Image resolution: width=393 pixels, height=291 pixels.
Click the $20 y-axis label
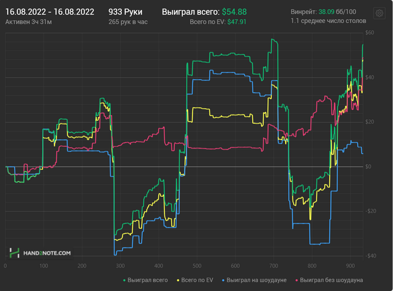[x=369, y=122]
